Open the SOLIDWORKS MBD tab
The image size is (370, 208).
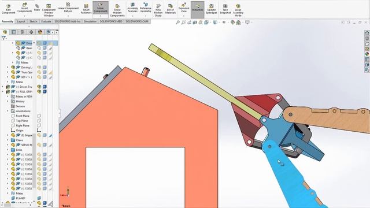tap(111, 21)
